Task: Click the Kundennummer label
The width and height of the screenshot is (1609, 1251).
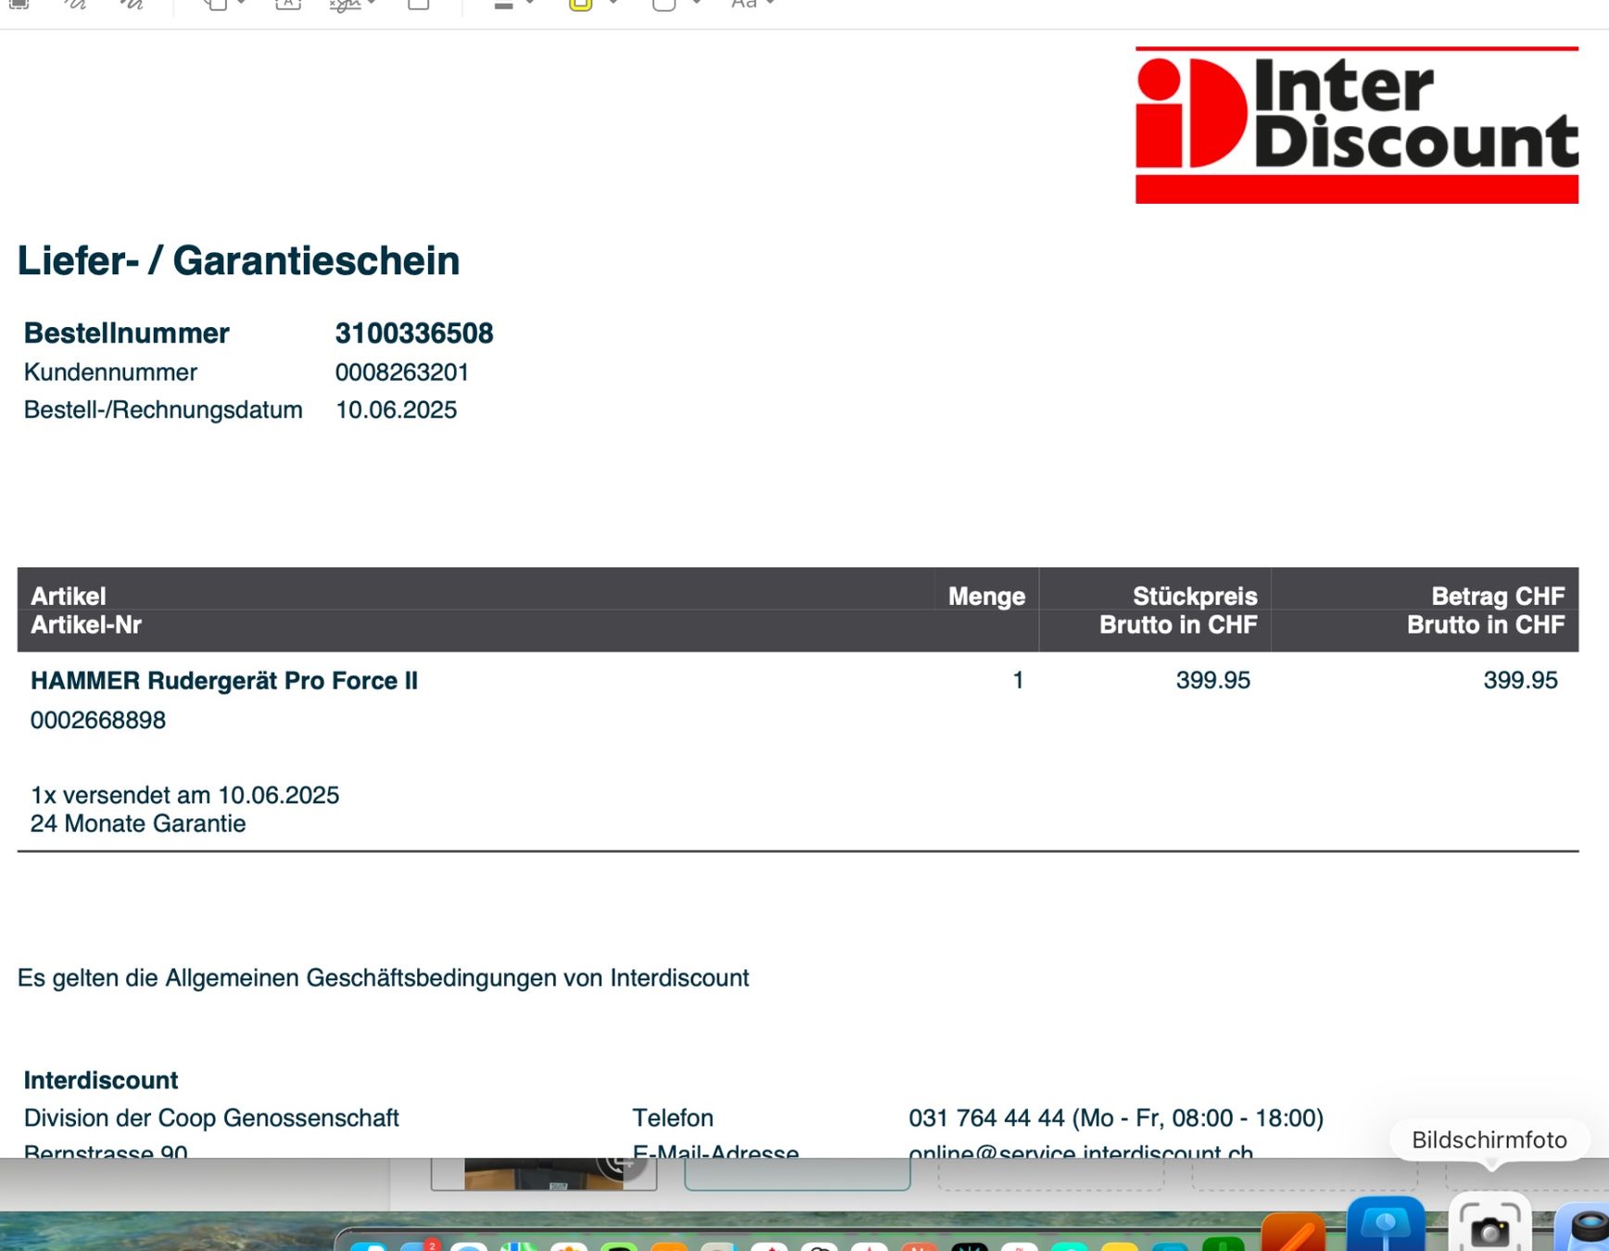Action: click(x=110, y=372)
